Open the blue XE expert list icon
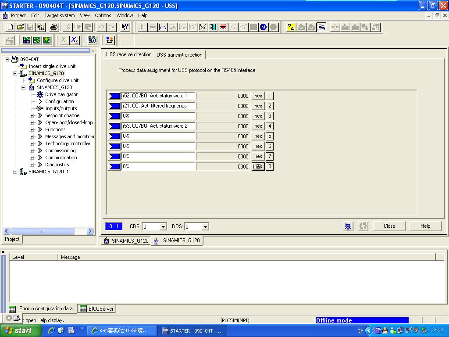The height and width of the screenshot is (337, 449). [x=75, y=40]
